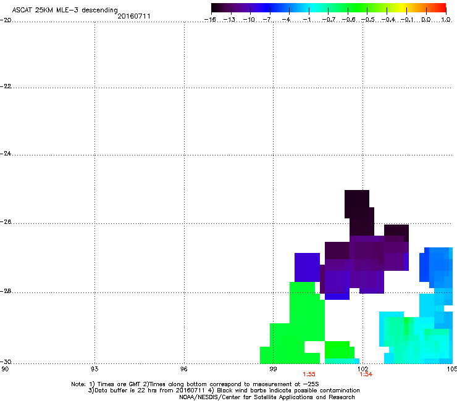Click the longitude label '90' on the bottom axis

click(5, 369)
